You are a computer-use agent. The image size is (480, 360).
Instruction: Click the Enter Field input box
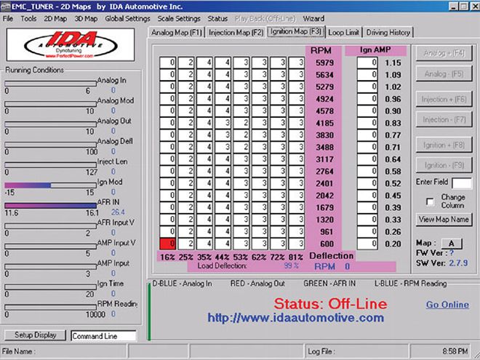[x=462, y=183]
